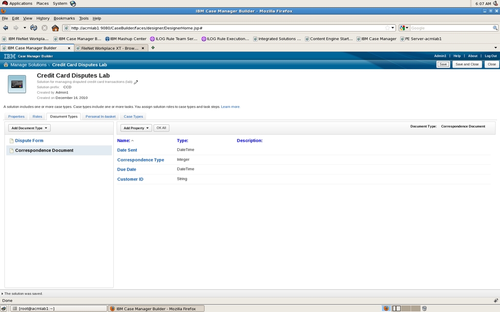Click the show desktop icon in bottom panel
Image resolution: width=500 pixels, height=312 pixels.
3,309
